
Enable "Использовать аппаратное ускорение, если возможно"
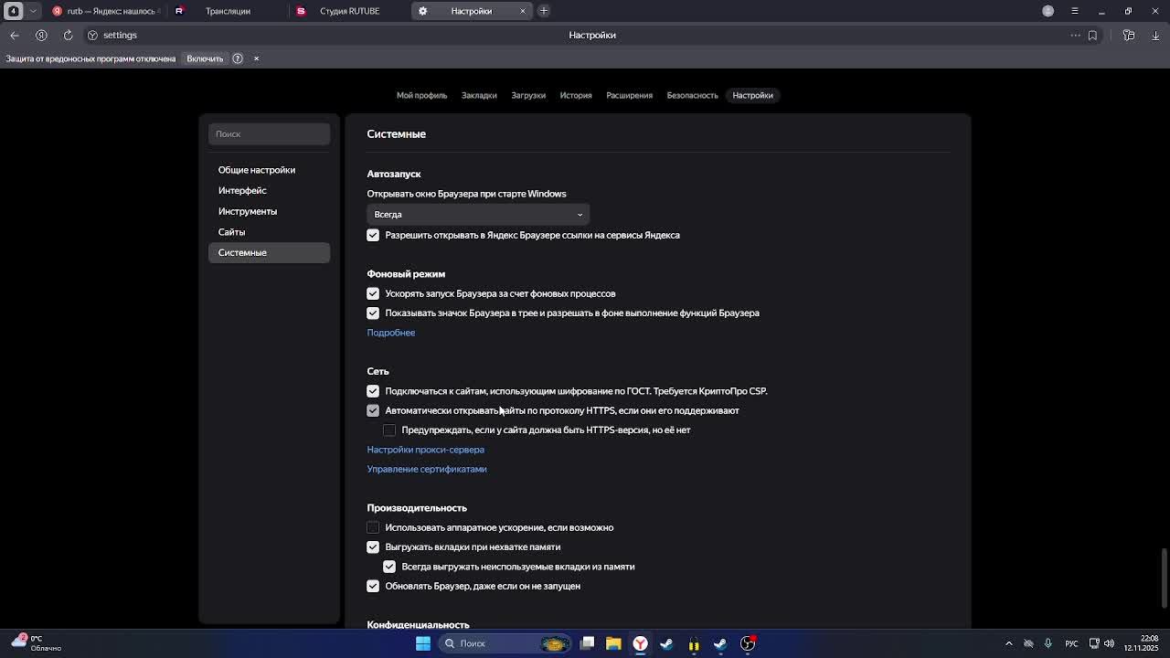coord(373,528)
